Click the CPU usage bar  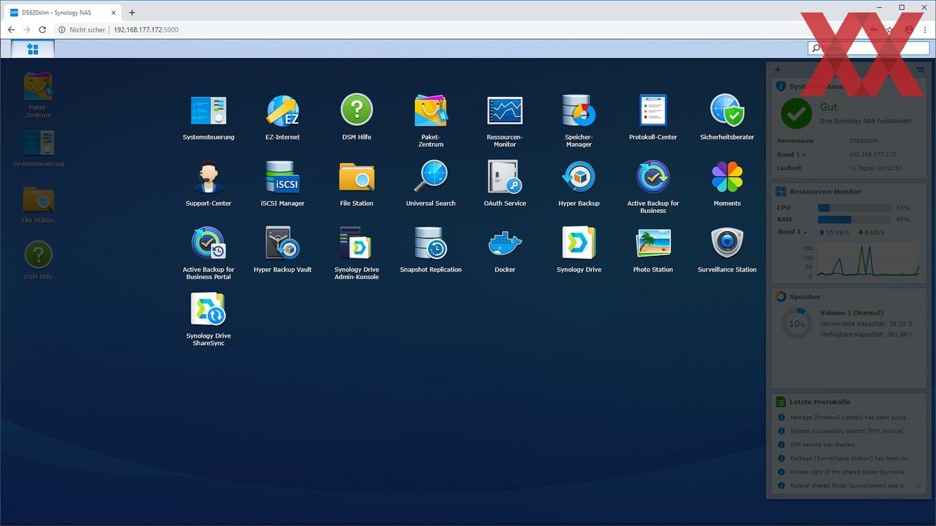(x=853, y=208)
